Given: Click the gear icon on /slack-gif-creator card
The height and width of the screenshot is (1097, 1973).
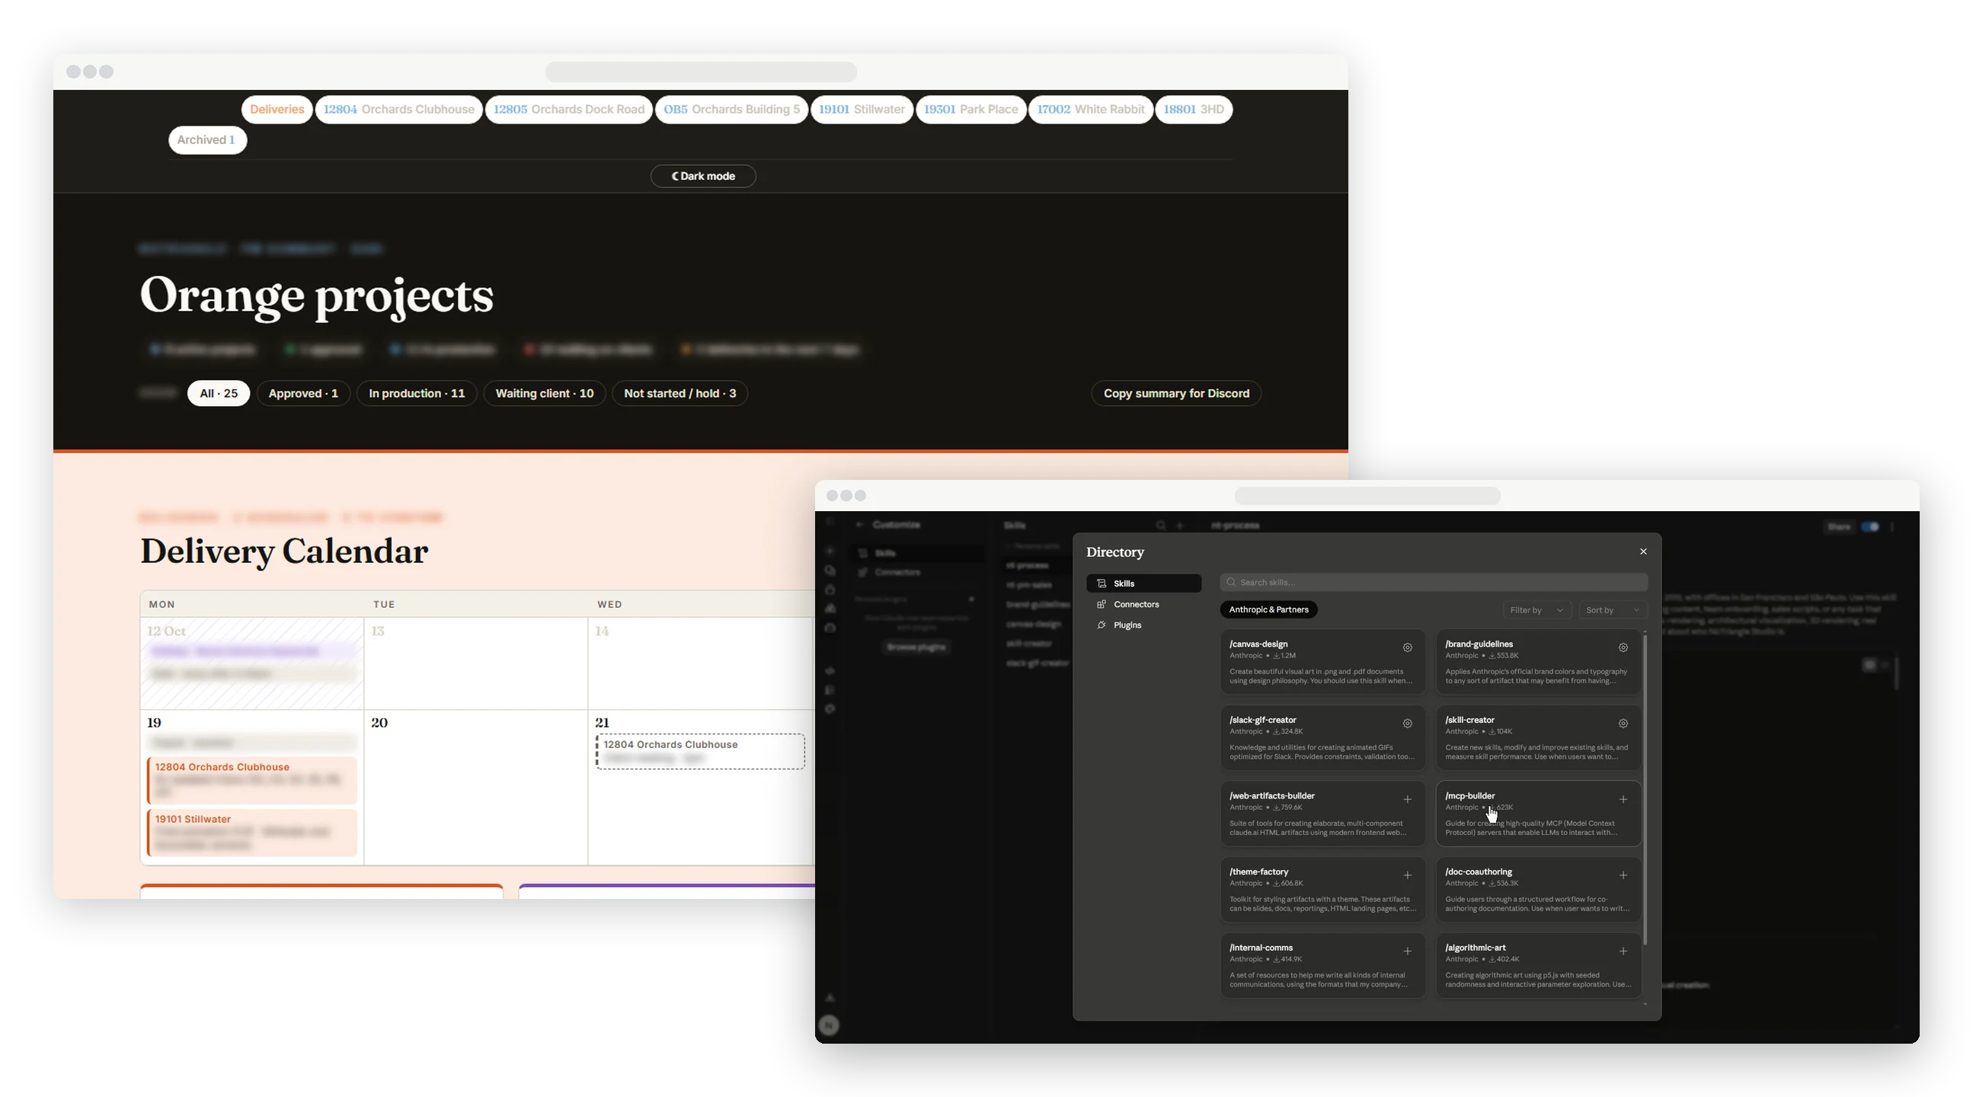Looking at the screenshot, I should tap(1407, 723).
